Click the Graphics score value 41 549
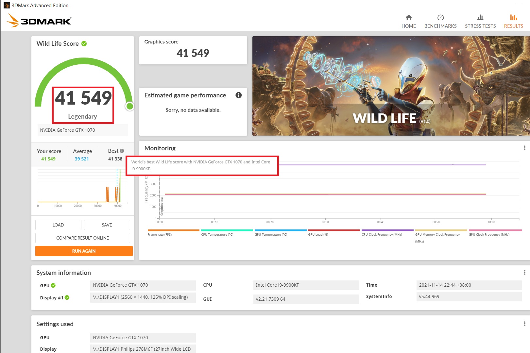 pyautogui.click(x=193, y=53)
